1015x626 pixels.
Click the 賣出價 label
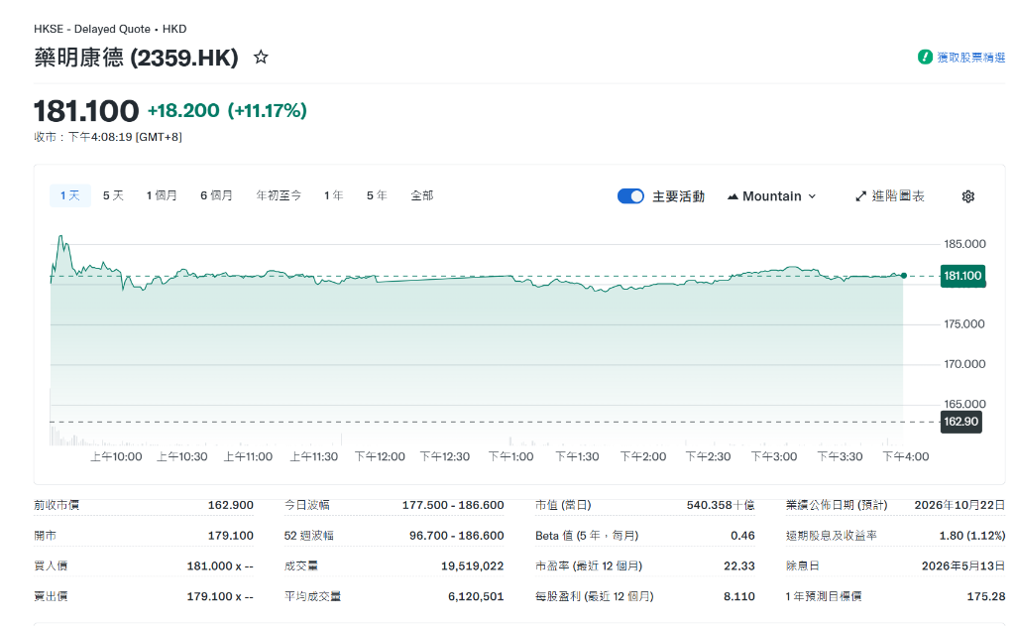tap(51, 596)
